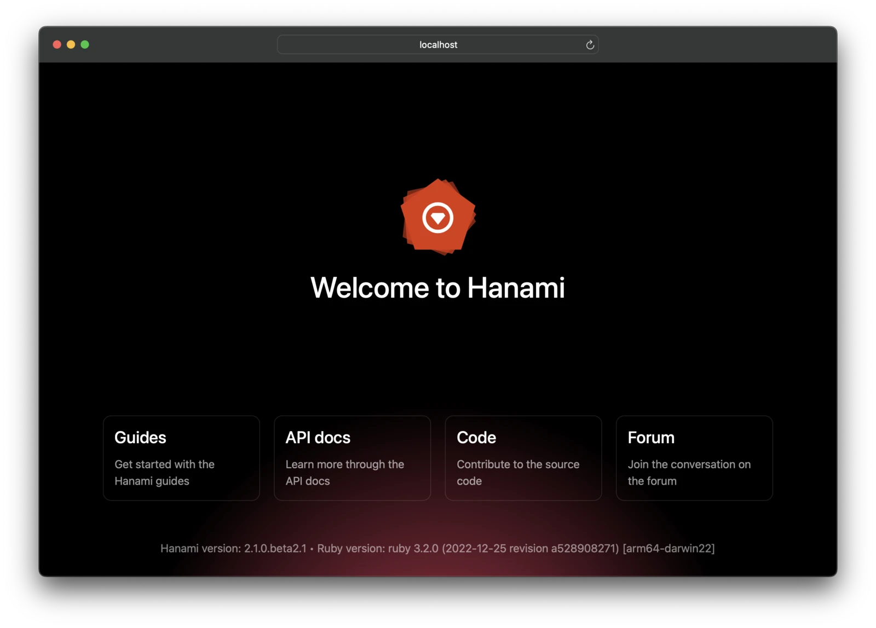
Task: Join the conversation via the Forum card
Action: click(x=694, y=458)
